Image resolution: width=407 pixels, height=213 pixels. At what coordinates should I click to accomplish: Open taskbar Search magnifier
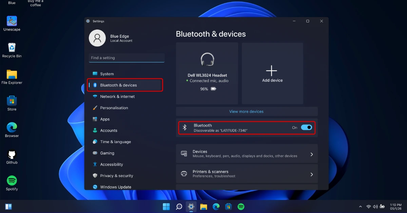(179, 207)
